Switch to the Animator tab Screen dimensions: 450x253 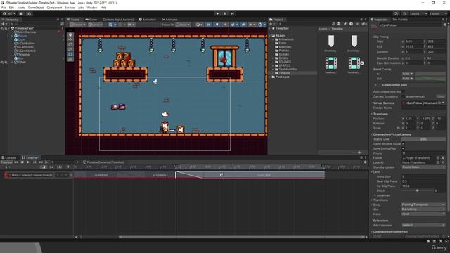coord(169,20)
